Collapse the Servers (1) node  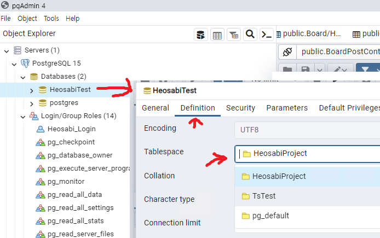pos(7,51)
